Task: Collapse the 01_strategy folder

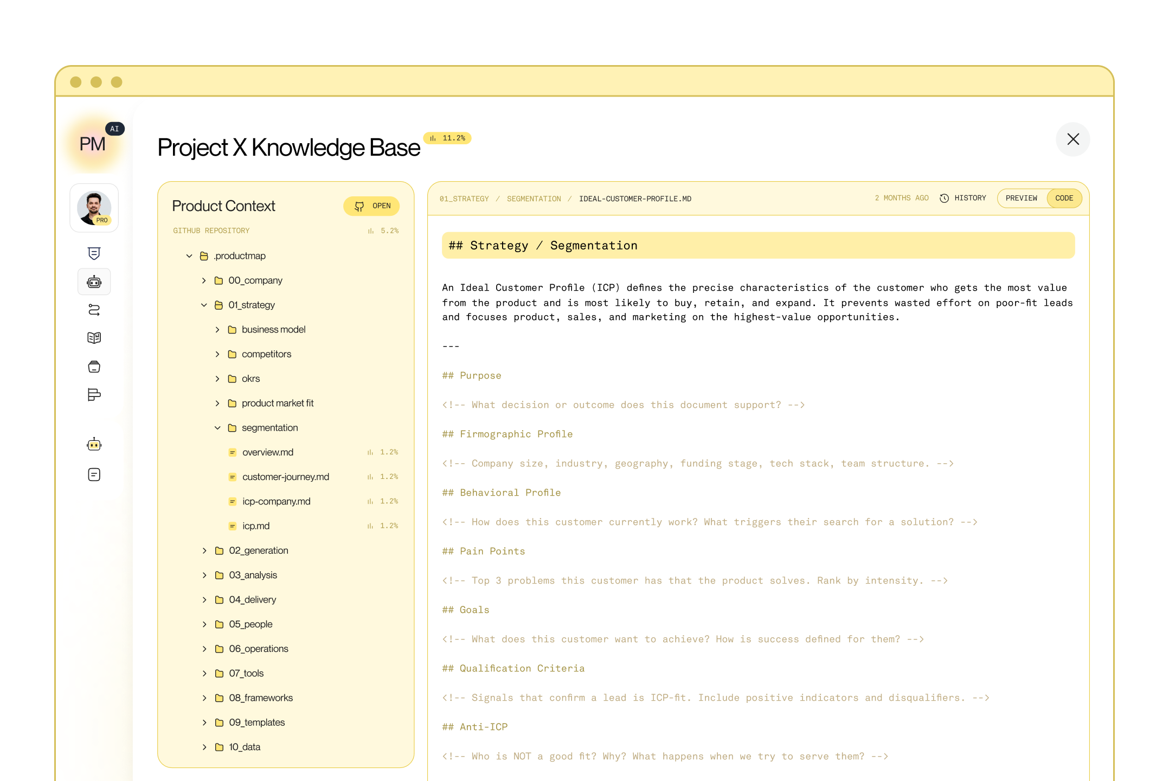Action: click(204, 305)
